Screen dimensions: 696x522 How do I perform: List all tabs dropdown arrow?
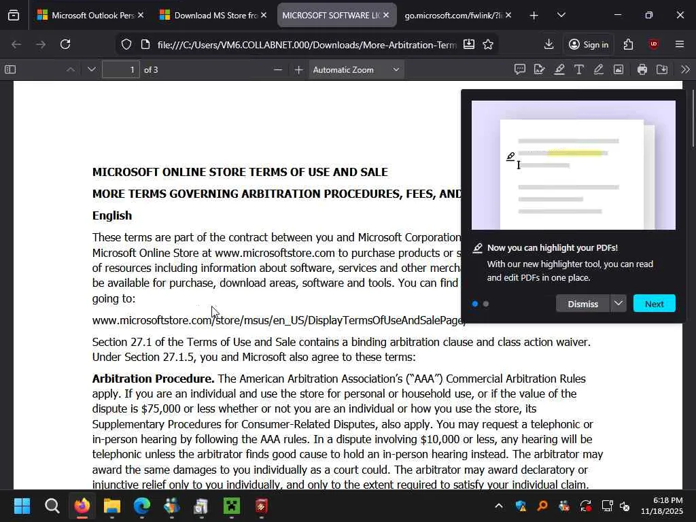561,15
